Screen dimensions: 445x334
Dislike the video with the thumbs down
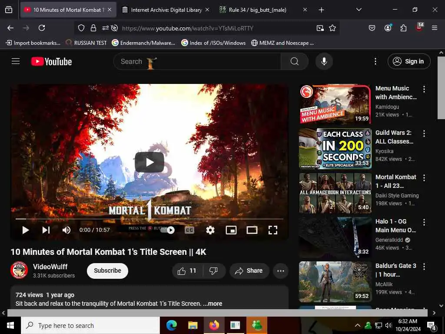pos(214,271)
